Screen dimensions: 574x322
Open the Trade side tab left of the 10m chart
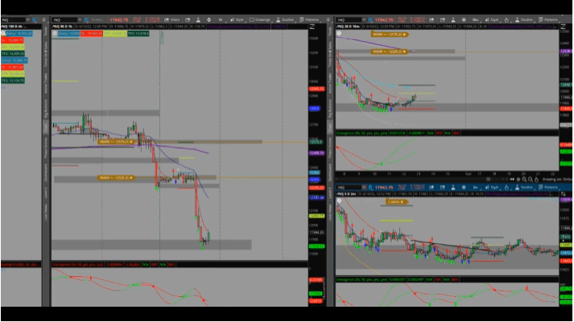tap(330, 31)
